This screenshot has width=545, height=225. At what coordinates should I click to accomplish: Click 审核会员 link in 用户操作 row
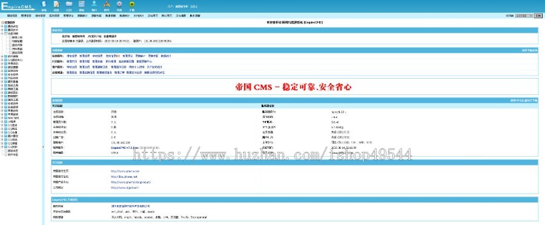(72, 67)
